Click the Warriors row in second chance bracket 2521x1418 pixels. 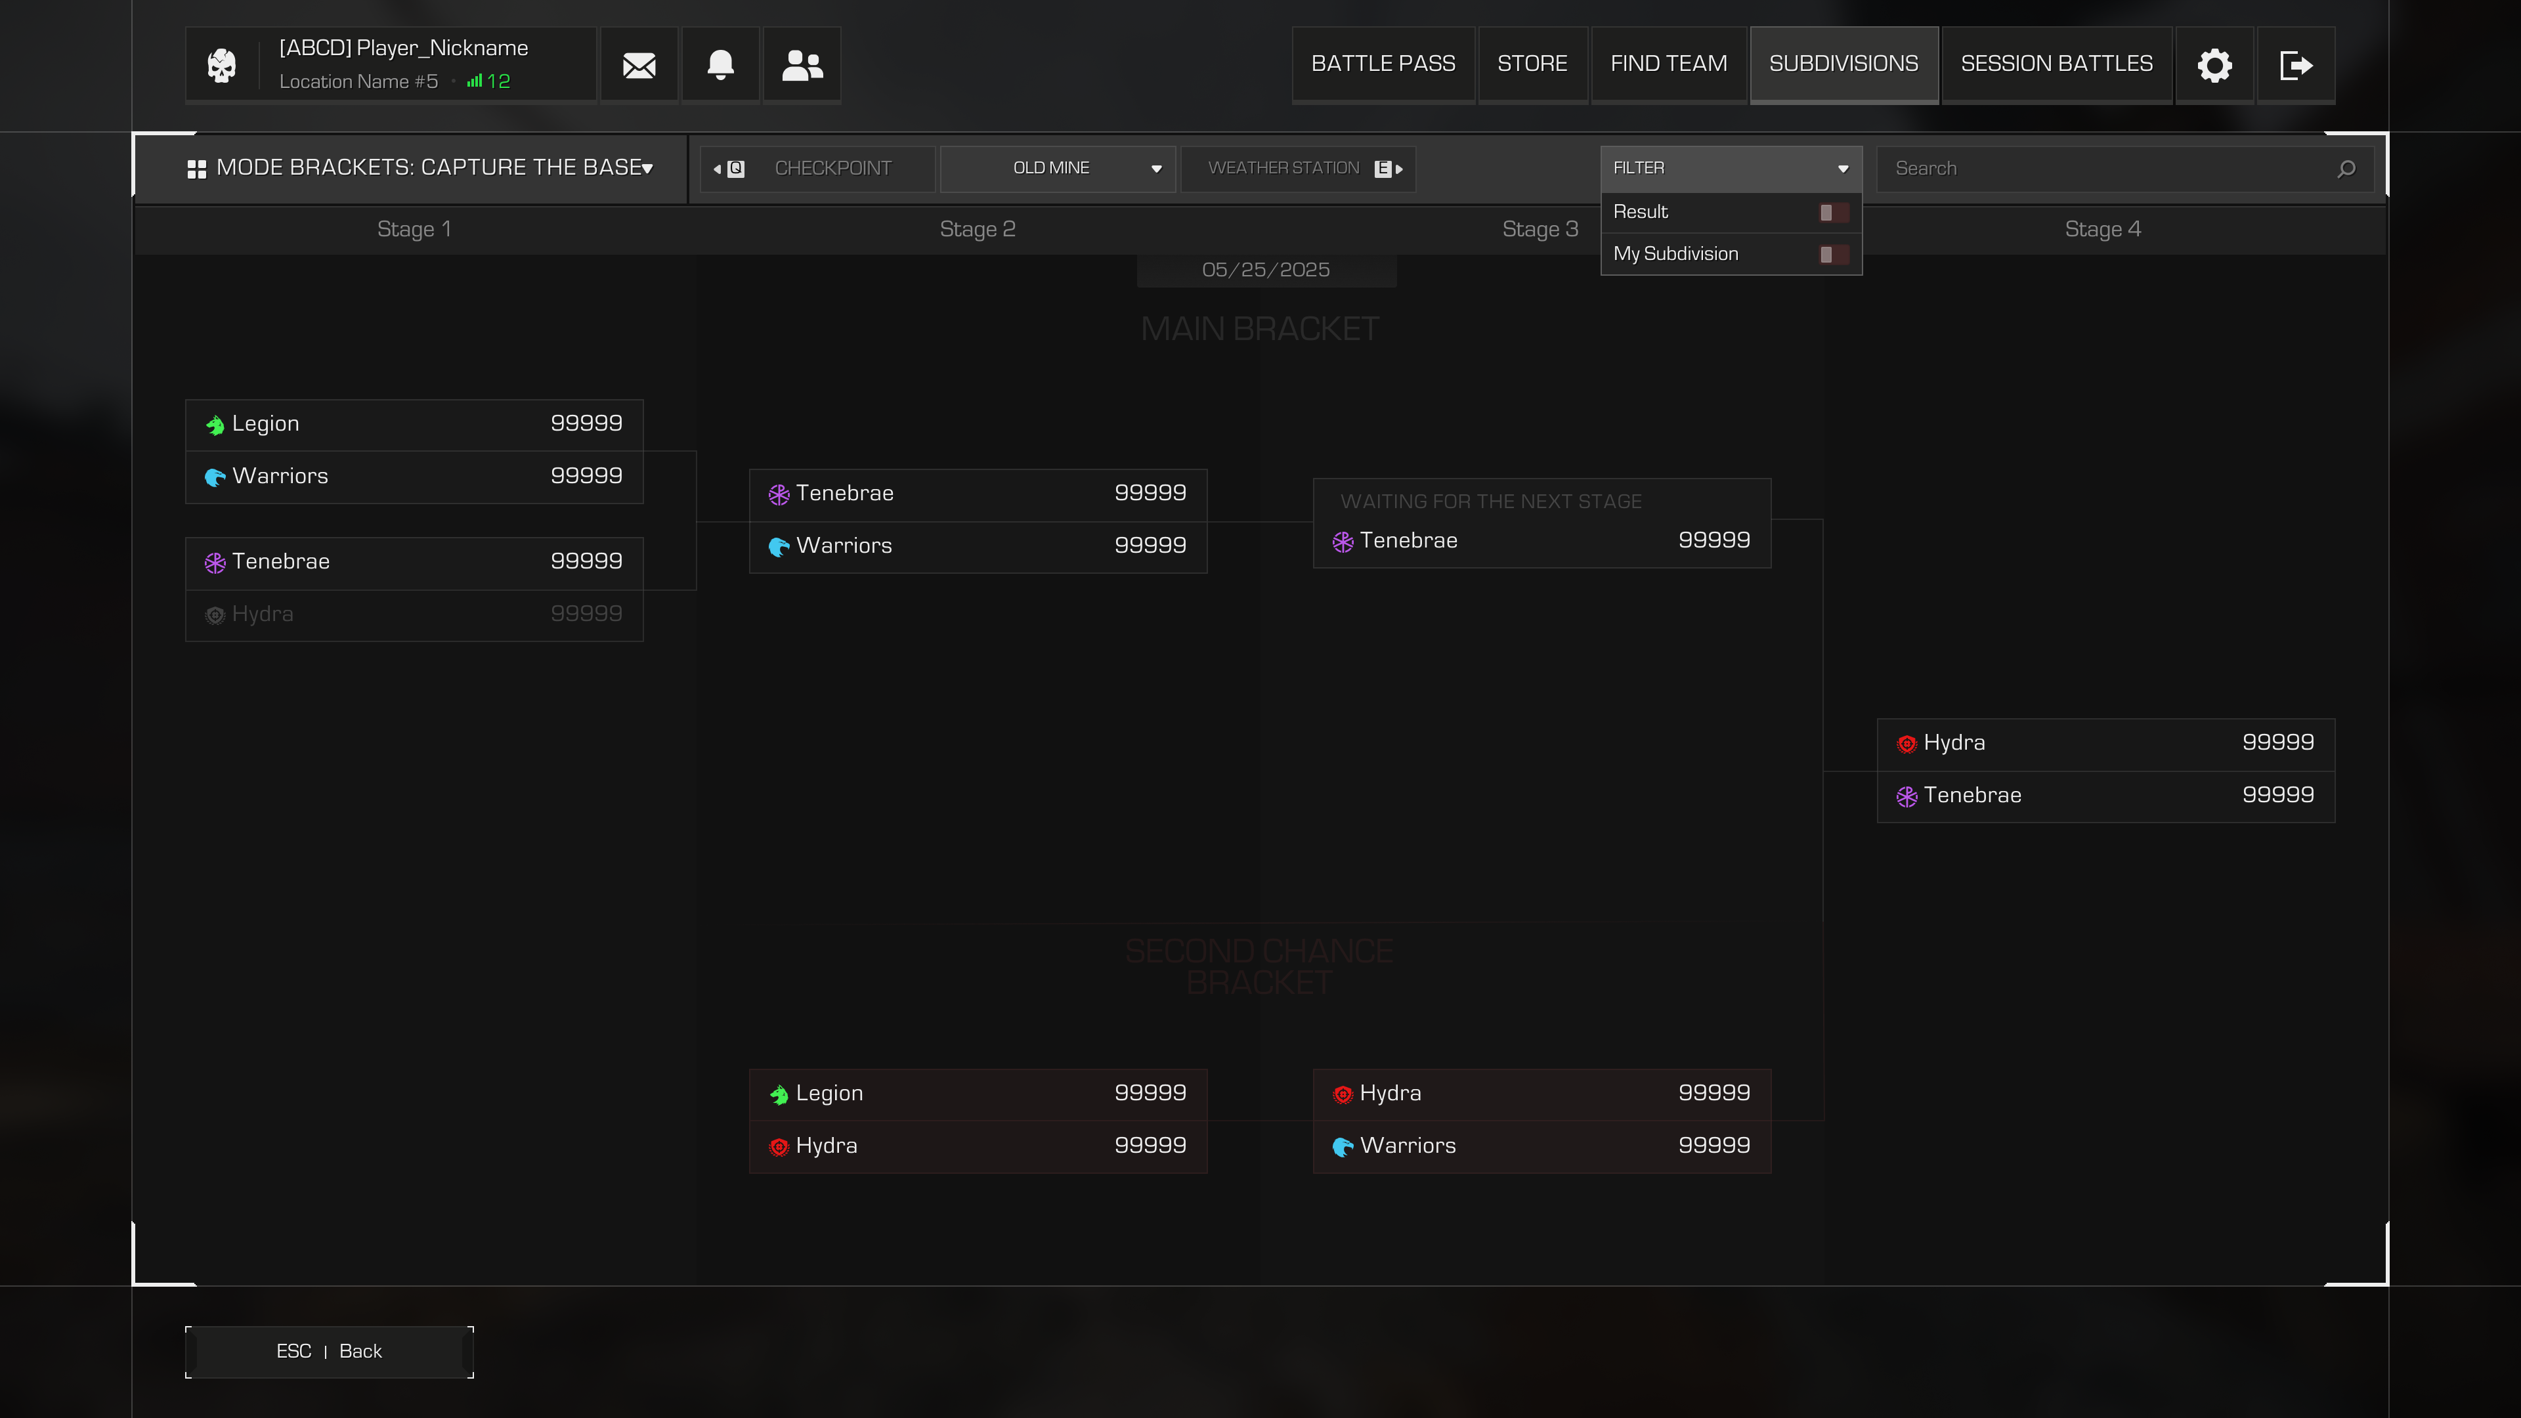point(1541,1147)
